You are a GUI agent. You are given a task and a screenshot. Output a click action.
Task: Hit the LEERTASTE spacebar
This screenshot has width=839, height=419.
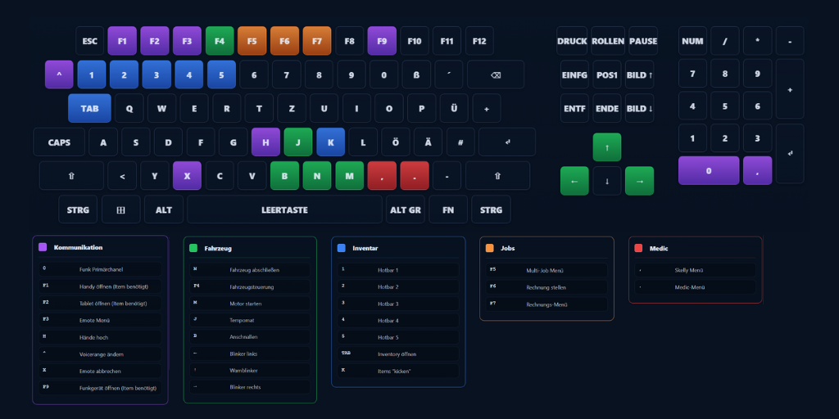pos(284,209)
